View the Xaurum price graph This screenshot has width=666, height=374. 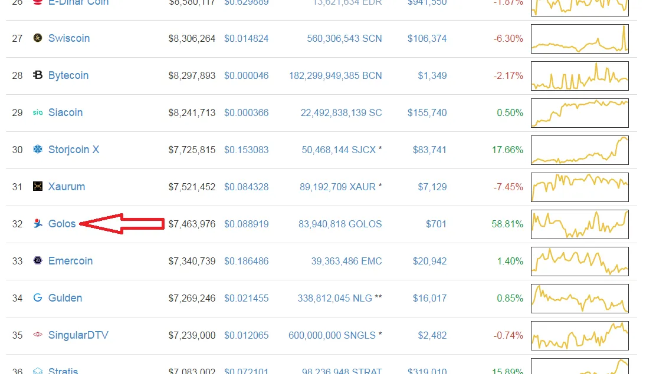tap(580, 187)
